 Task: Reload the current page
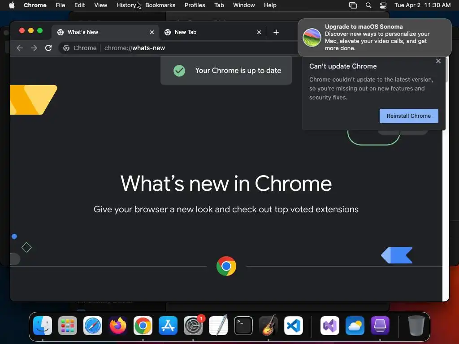click(48, 48)
